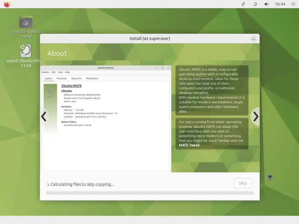Click the Kernel Linux 5.15.0-22-generic line
299x224 pixels.
pyautogui.click(x=82, y=98)
